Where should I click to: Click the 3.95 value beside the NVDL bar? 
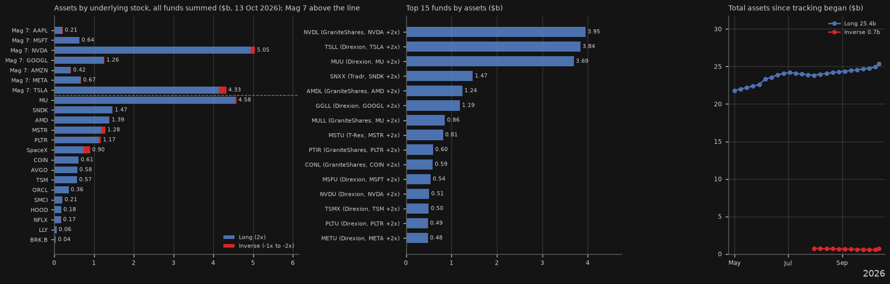point(594,32)
